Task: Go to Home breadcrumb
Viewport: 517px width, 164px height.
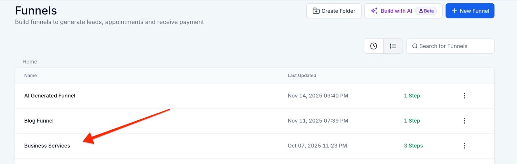Action: 30,61
